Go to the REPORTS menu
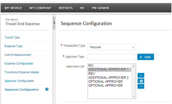172x104 pixels. pos(66,8)
